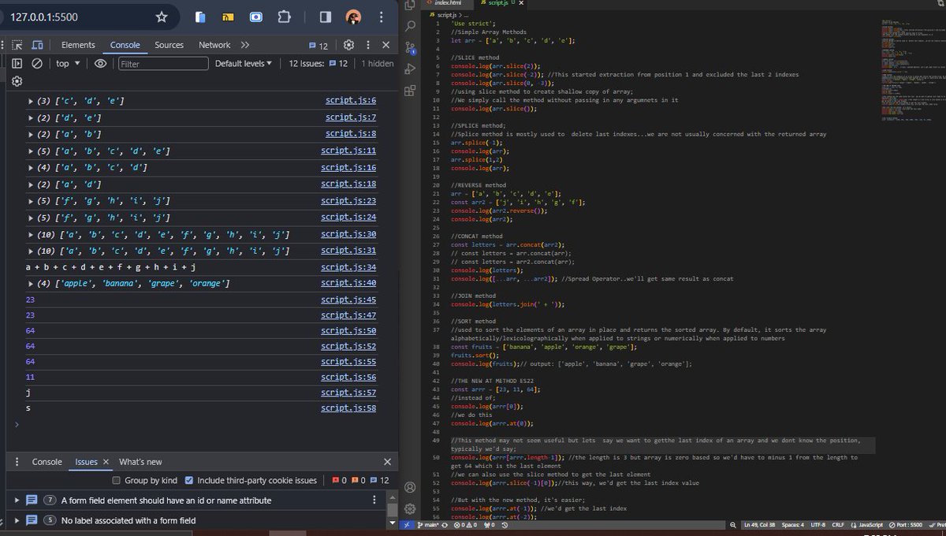This screenshot has height=536, width=946.
Task: Expand the (2) ['d', 'e'] array log
Action: point(31,117)
